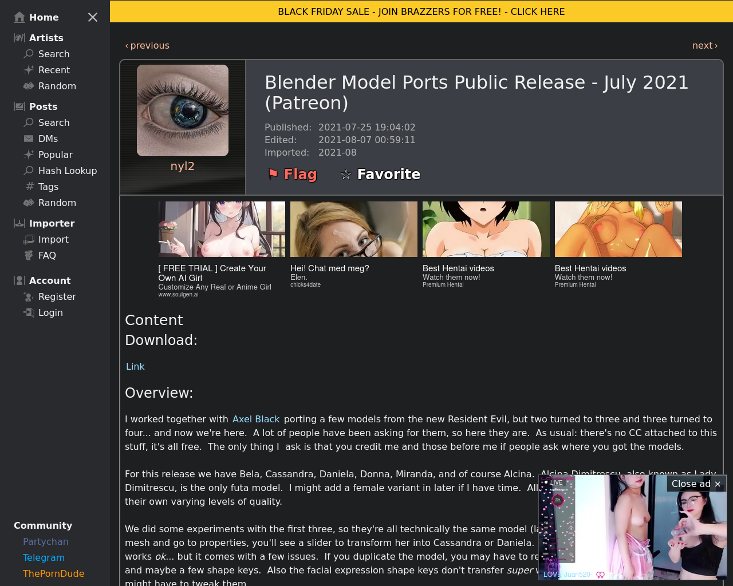Open Popular posts in sidebar menu
733x586 pixels.
[55, 155]
